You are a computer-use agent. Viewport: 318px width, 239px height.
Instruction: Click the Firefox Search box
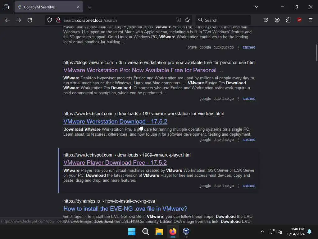(223, 20)
